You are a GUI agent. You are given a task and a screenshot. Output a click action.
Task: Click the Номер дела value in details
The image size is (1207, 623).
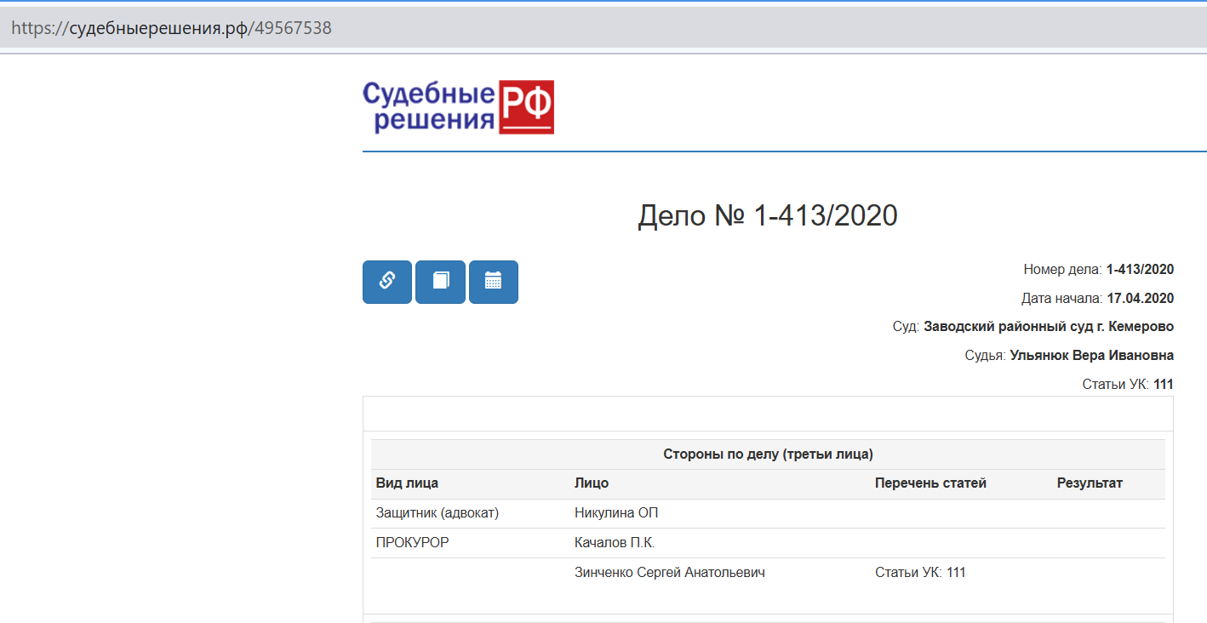(x=1140, y=270)
